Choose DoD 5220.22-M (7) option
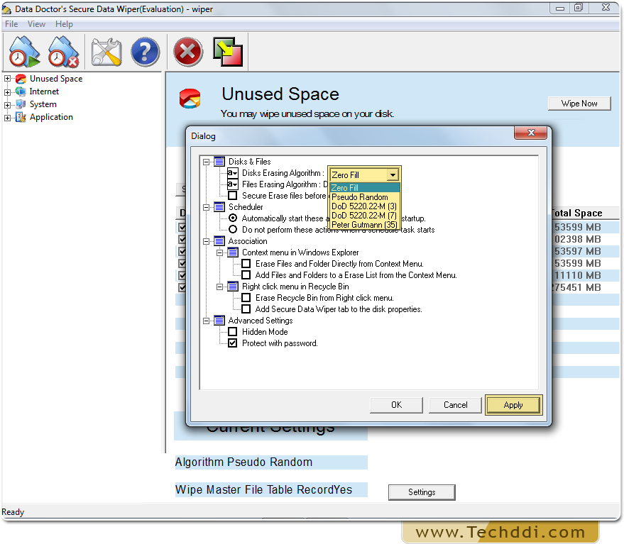The height and width of the screenshot is (544, 624). [364, 215]
